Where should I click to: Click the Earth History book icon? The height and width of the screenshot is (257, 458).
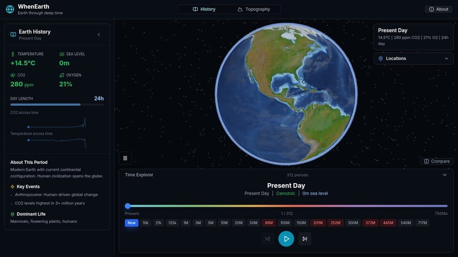13,34
